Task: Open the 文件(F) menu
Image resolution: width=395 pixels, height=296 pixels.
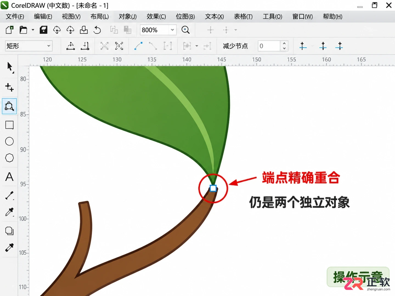Action: (x=15, y=17)
